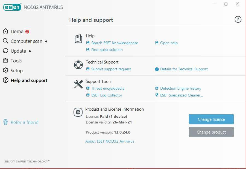246x169 pixels.
Task: Open Find quick solution link
Action: pyautogui.click(x=107, y=50)
